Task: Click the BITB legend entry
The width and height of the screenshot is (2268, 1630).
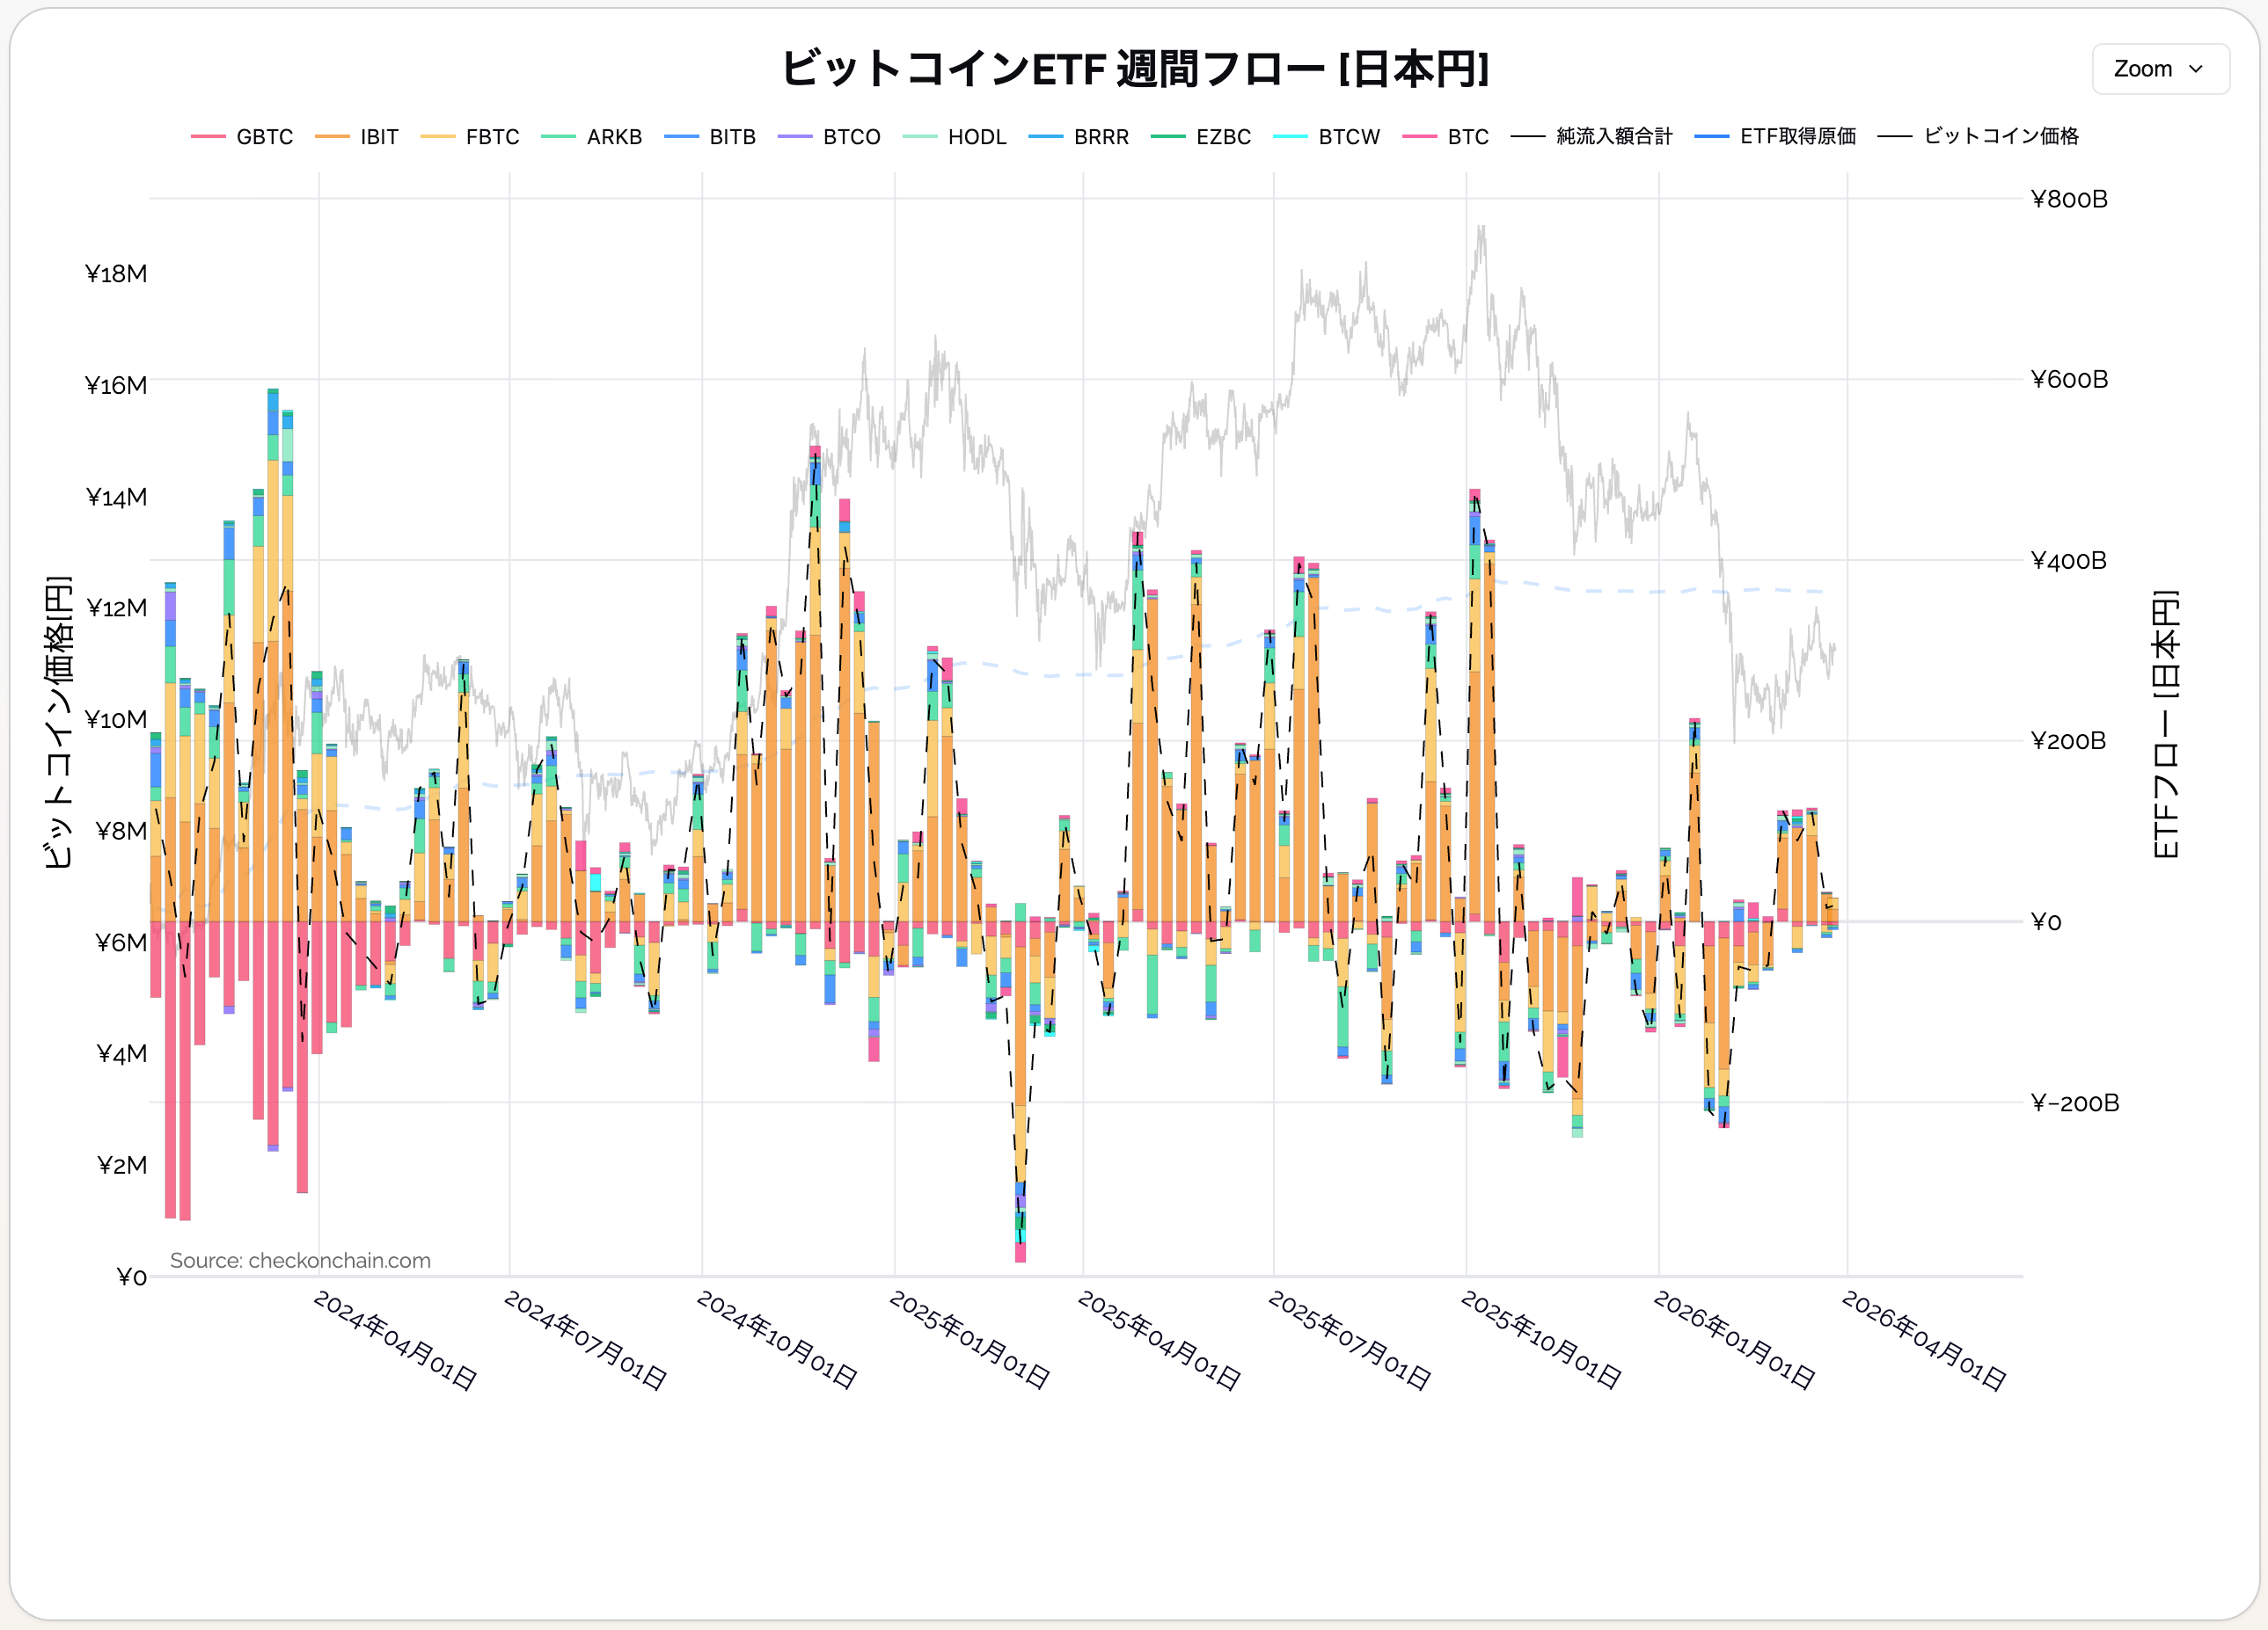Action: pos(732,137)
